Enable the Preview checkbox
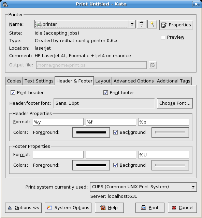Image resolution: width=202 pixels, height=218 pixels. 163,37
